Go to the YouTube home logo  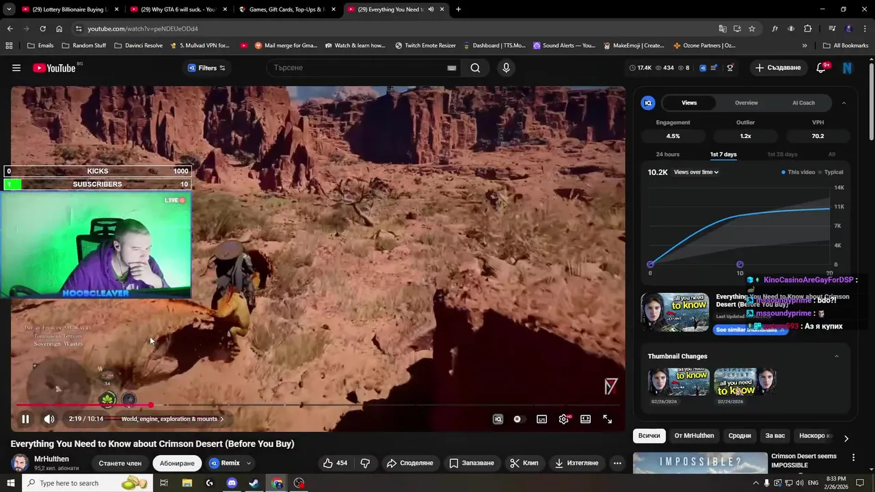click(x=54, y=68)
